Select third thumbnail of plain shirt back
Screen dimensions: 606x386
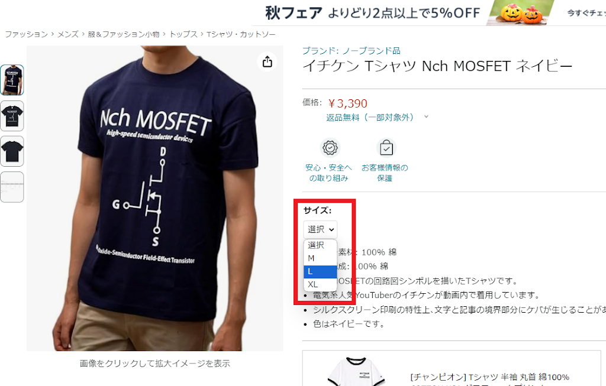12,151
